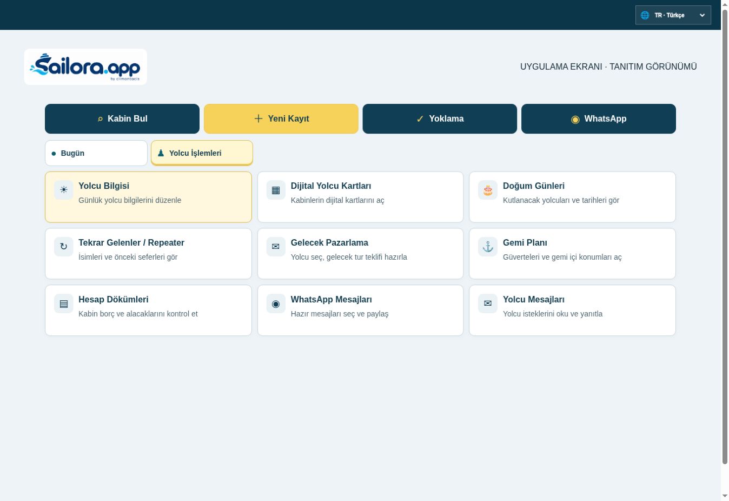Open the Yoklama button

pyautogui.click(x=440, y=118)
